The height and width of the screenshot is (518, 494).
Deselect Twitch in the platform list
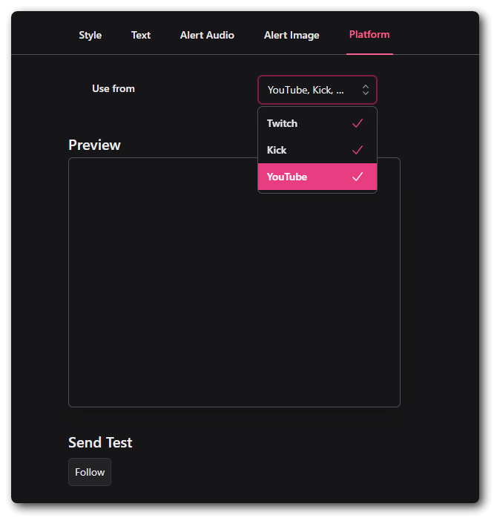click(x=283, y=123)
